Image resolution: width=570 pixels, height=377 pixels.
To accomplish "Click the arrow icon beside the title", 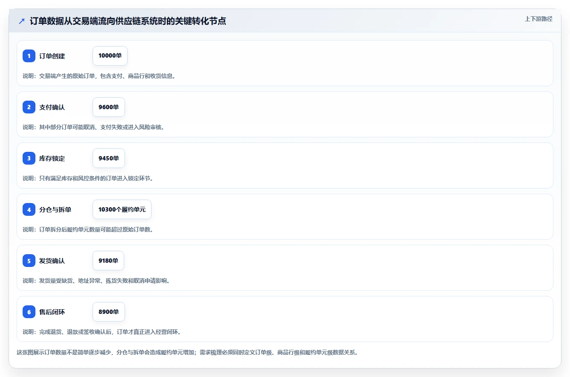I will click(x=22, y=21).
